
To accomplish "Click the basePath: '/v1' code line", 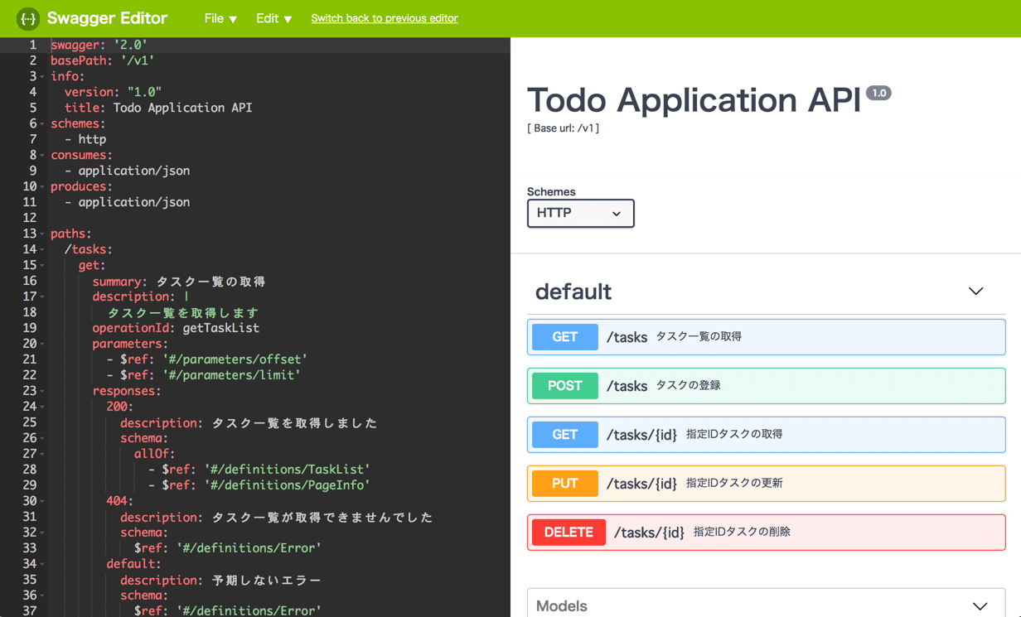I will [102, 60].
